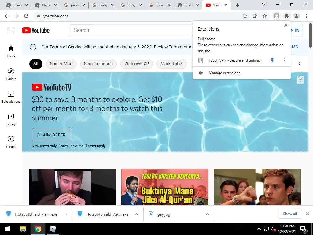Show hidden system tray icons

(x=259, y=229)
